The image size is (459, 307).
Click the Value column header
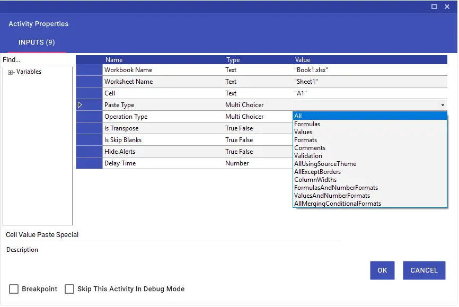pyautogui.click(x=303, y=60)
